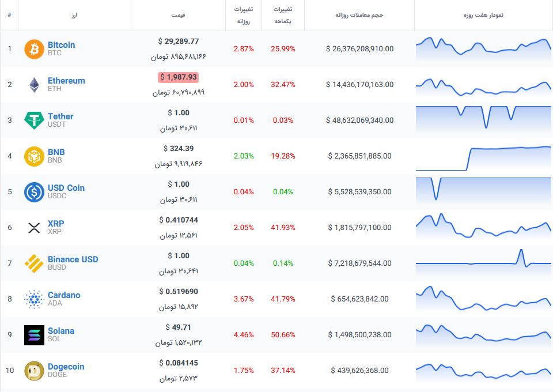This screenshot has height=392, width=553.
Task: Open the Cardano coin link
Action: coord(64,295)
